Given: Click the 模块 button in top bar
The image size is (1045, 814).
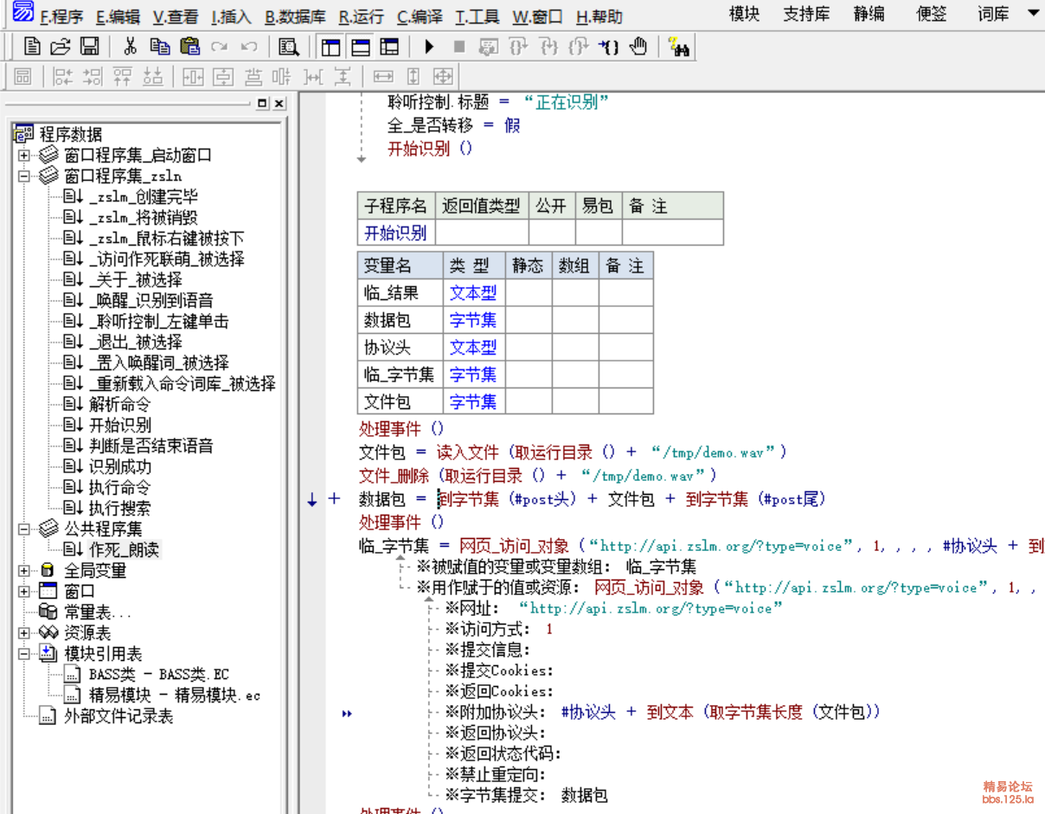Looking at the screenshot, I should [x=745, y=15].
